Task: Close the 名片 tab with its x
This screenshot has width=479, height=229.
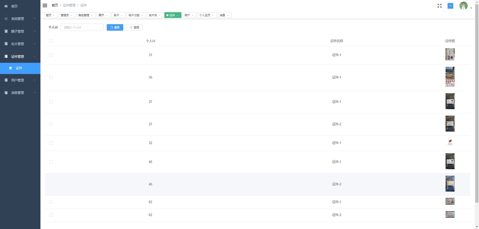Action: tap(122, 15)
